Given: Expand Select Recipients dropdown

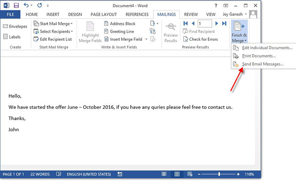Looking at the screenshot, I should (x=53, y=31).
